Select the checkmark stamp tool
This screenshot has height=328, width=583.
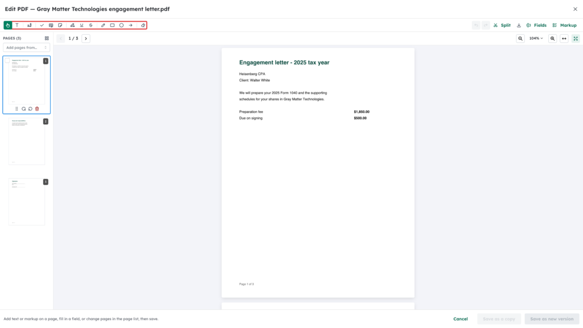click(42, 25)
